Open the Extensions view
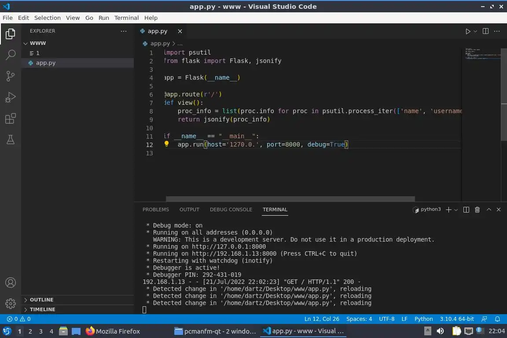Screen dimensions: 507x338 [11, 118]
